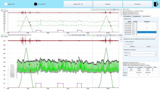Viewport: 160px width, 90px height.
Task: Click time stepper for row 07:22.138
Action: click(x=133, y=34)
